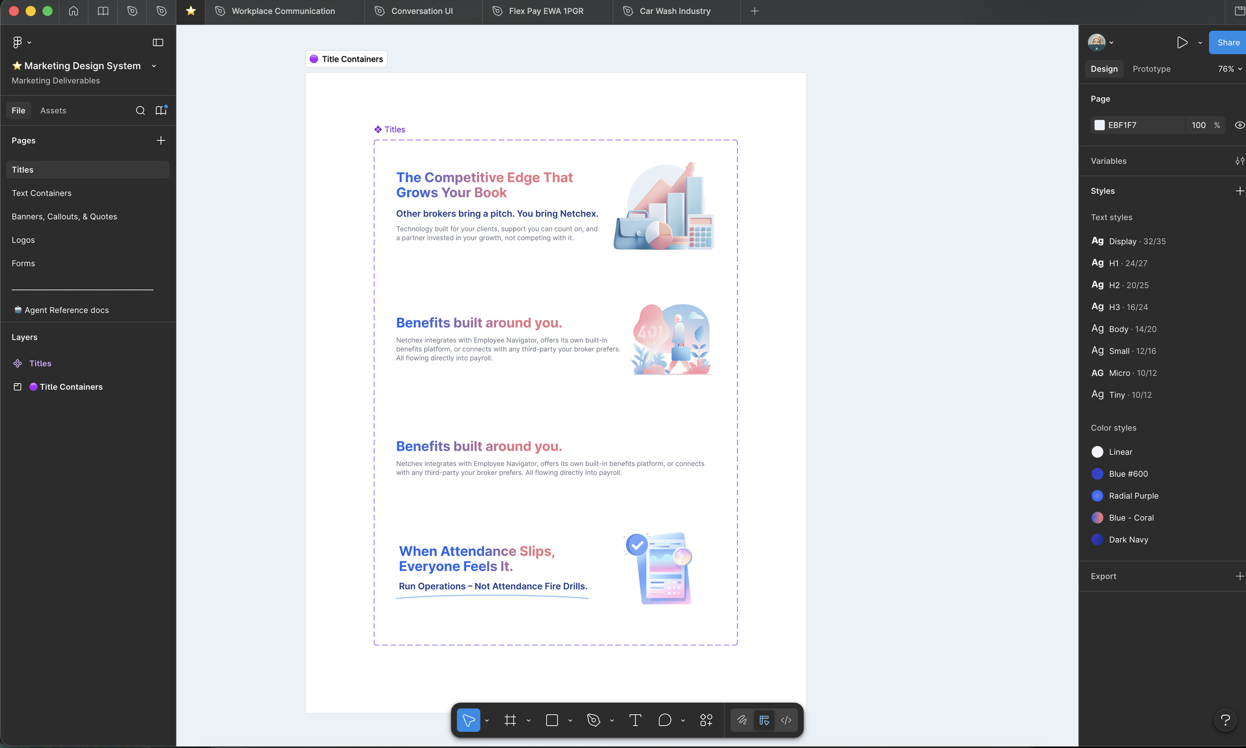The width and height of the screenshot is (1246, 748).
Task: Select the Text tool
Action: [635, 720]
